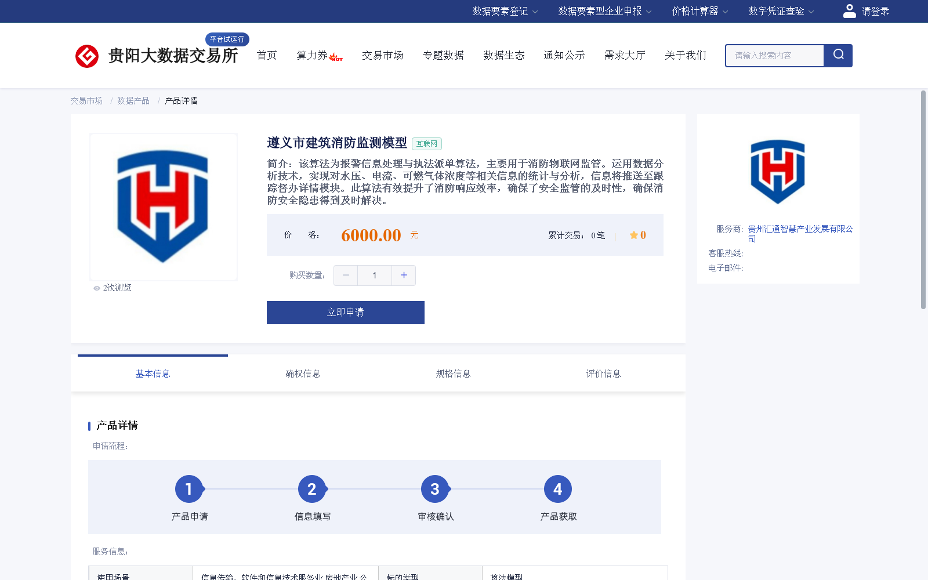Open the 首页 menu item

tap(267, 56)
